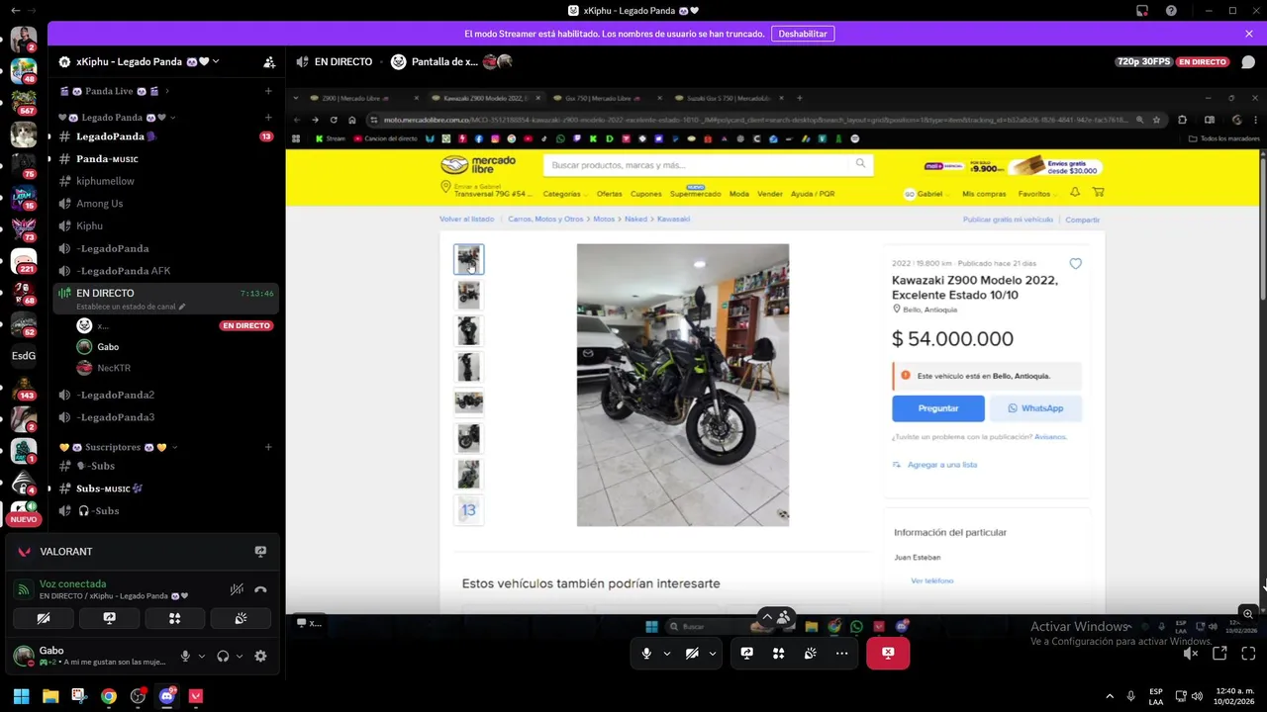Open microphone options arrow in stream bar

point(666,653)
